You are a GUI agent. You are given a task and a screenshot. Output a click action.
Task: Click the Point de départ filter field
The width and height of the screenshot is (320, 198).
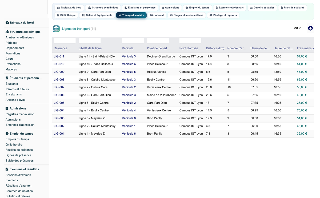click(x=158, y=41)
